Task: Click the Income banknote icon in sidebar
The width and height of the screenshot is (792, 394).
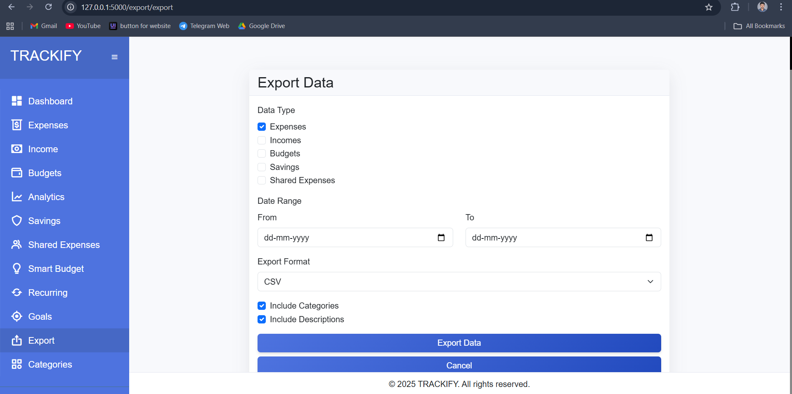Action: pos(17,149)
